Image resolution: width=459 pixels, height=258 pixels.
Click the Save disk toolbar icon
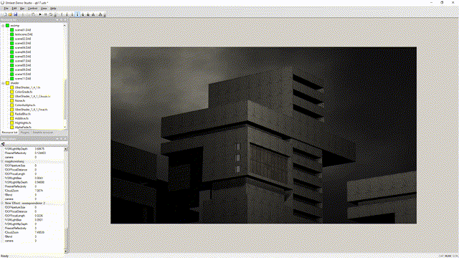(15, 14)
